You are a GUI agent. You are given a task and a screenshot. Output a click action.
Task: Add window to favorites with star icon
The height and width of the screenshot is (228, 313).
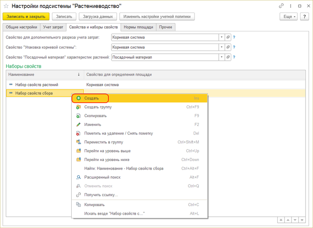click(6, 6)
